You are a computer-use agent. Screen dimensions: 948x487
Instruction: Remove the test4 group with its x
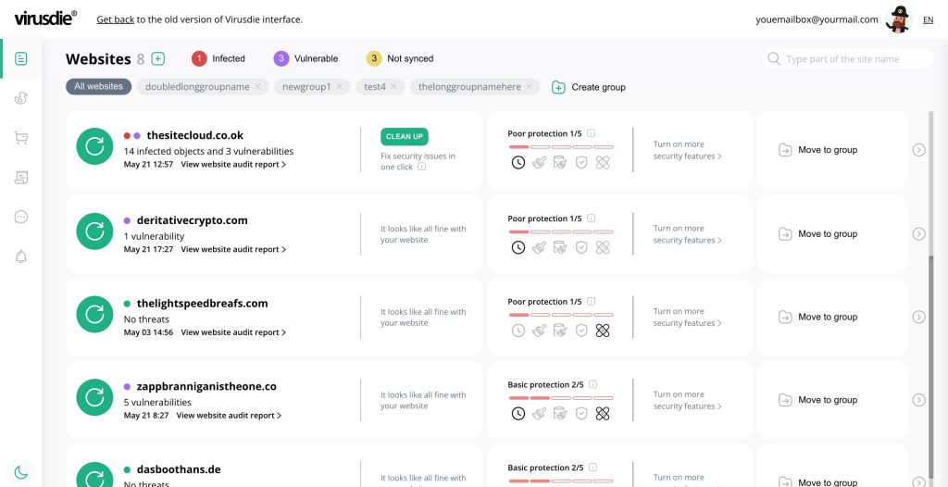coord(393,86)
